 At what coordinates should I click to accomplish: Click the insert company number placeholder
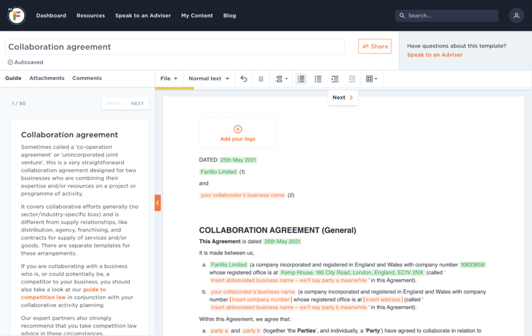tap(261, 300)
